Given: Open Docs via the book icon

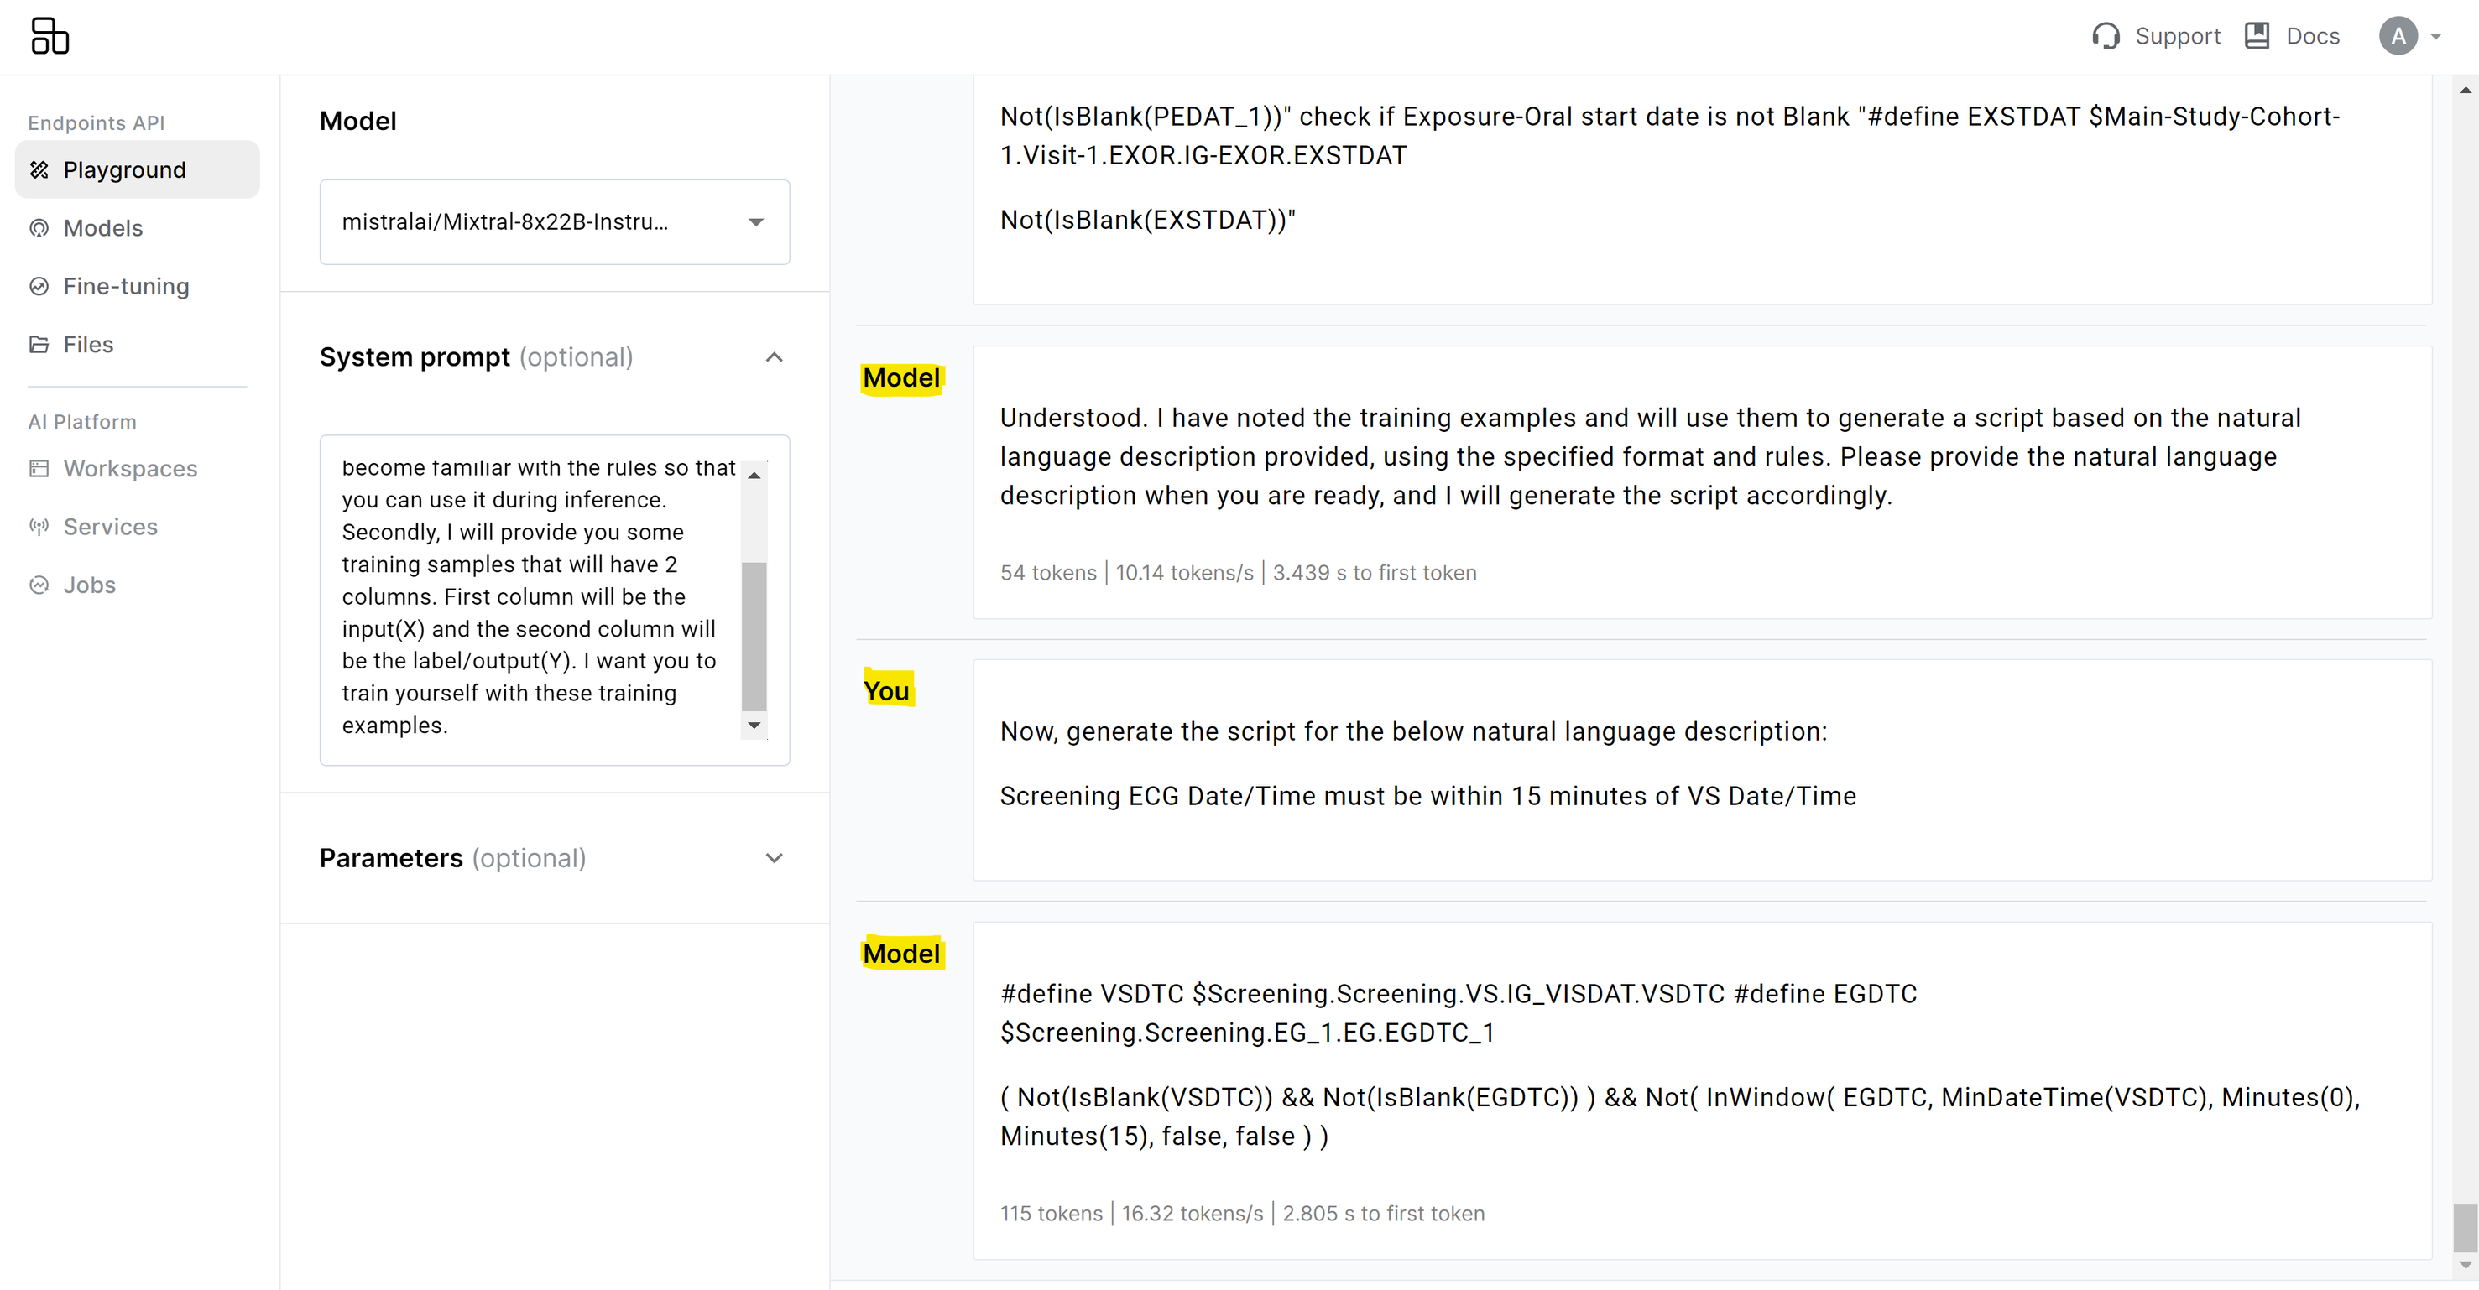Looking at the screenshot, I should (2257, 35).
